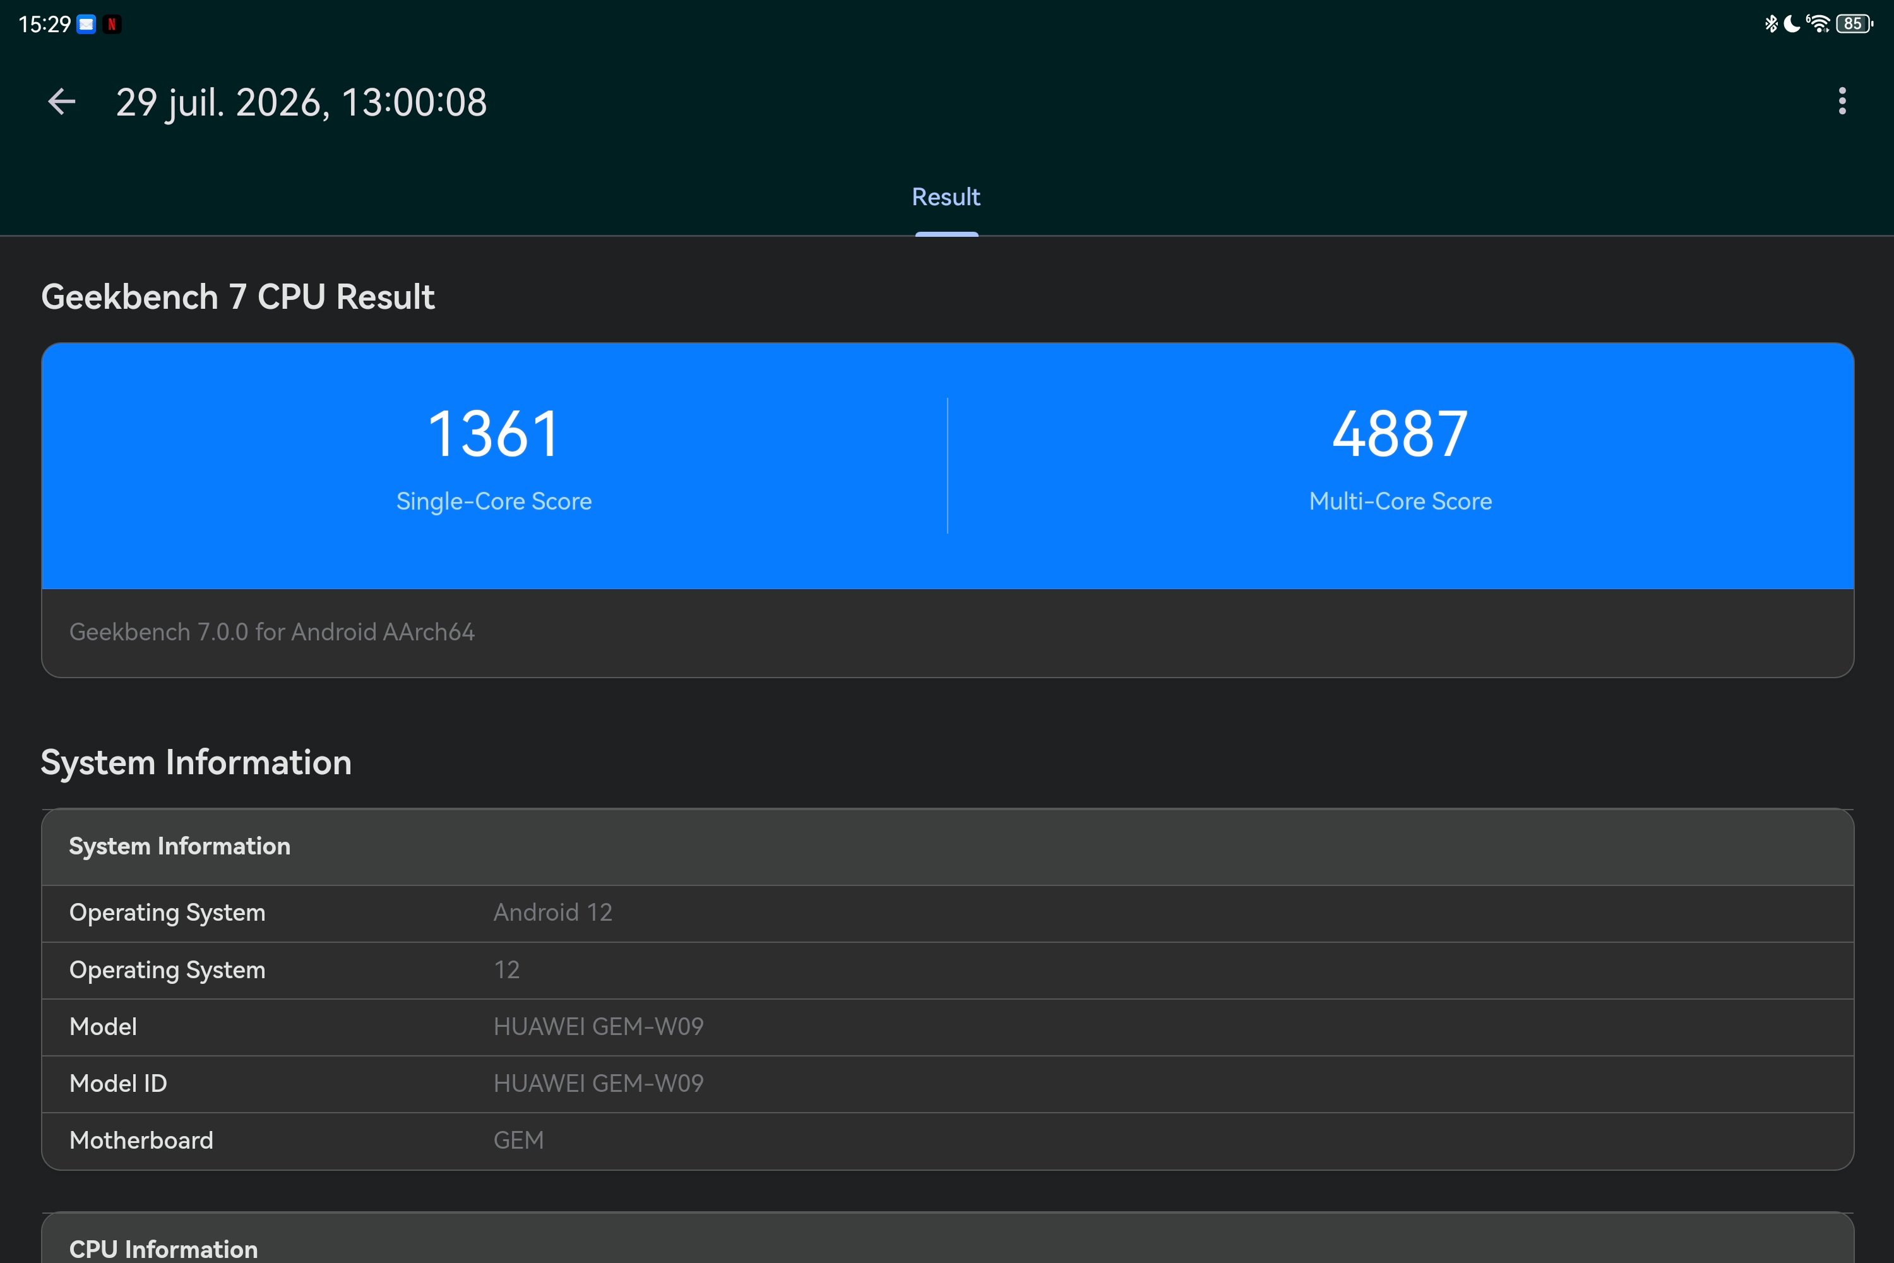The width and height of the screenshot is (1894, 1263).
Task: Tap the Netflix notification icon
Action: tap(112, 24)
